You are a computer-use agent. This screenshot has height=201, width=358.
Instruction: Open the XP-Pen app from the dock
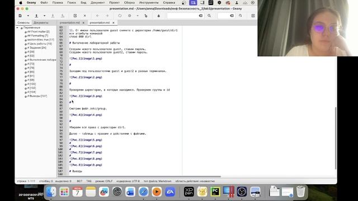click(189, 192)
